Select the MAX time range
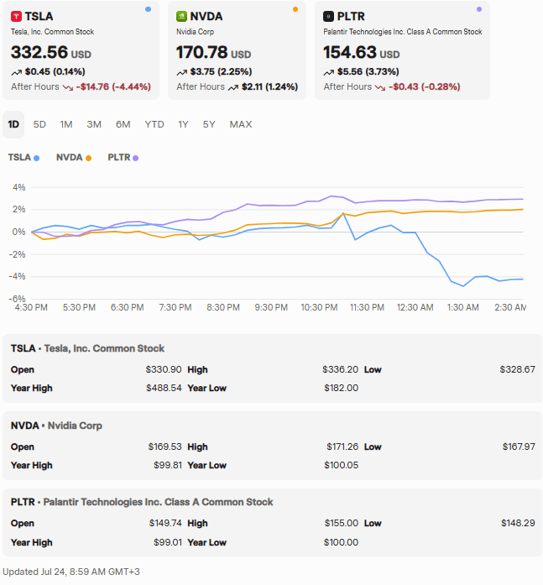Viewport: 543px width, 585px height. tap(241, 124)
